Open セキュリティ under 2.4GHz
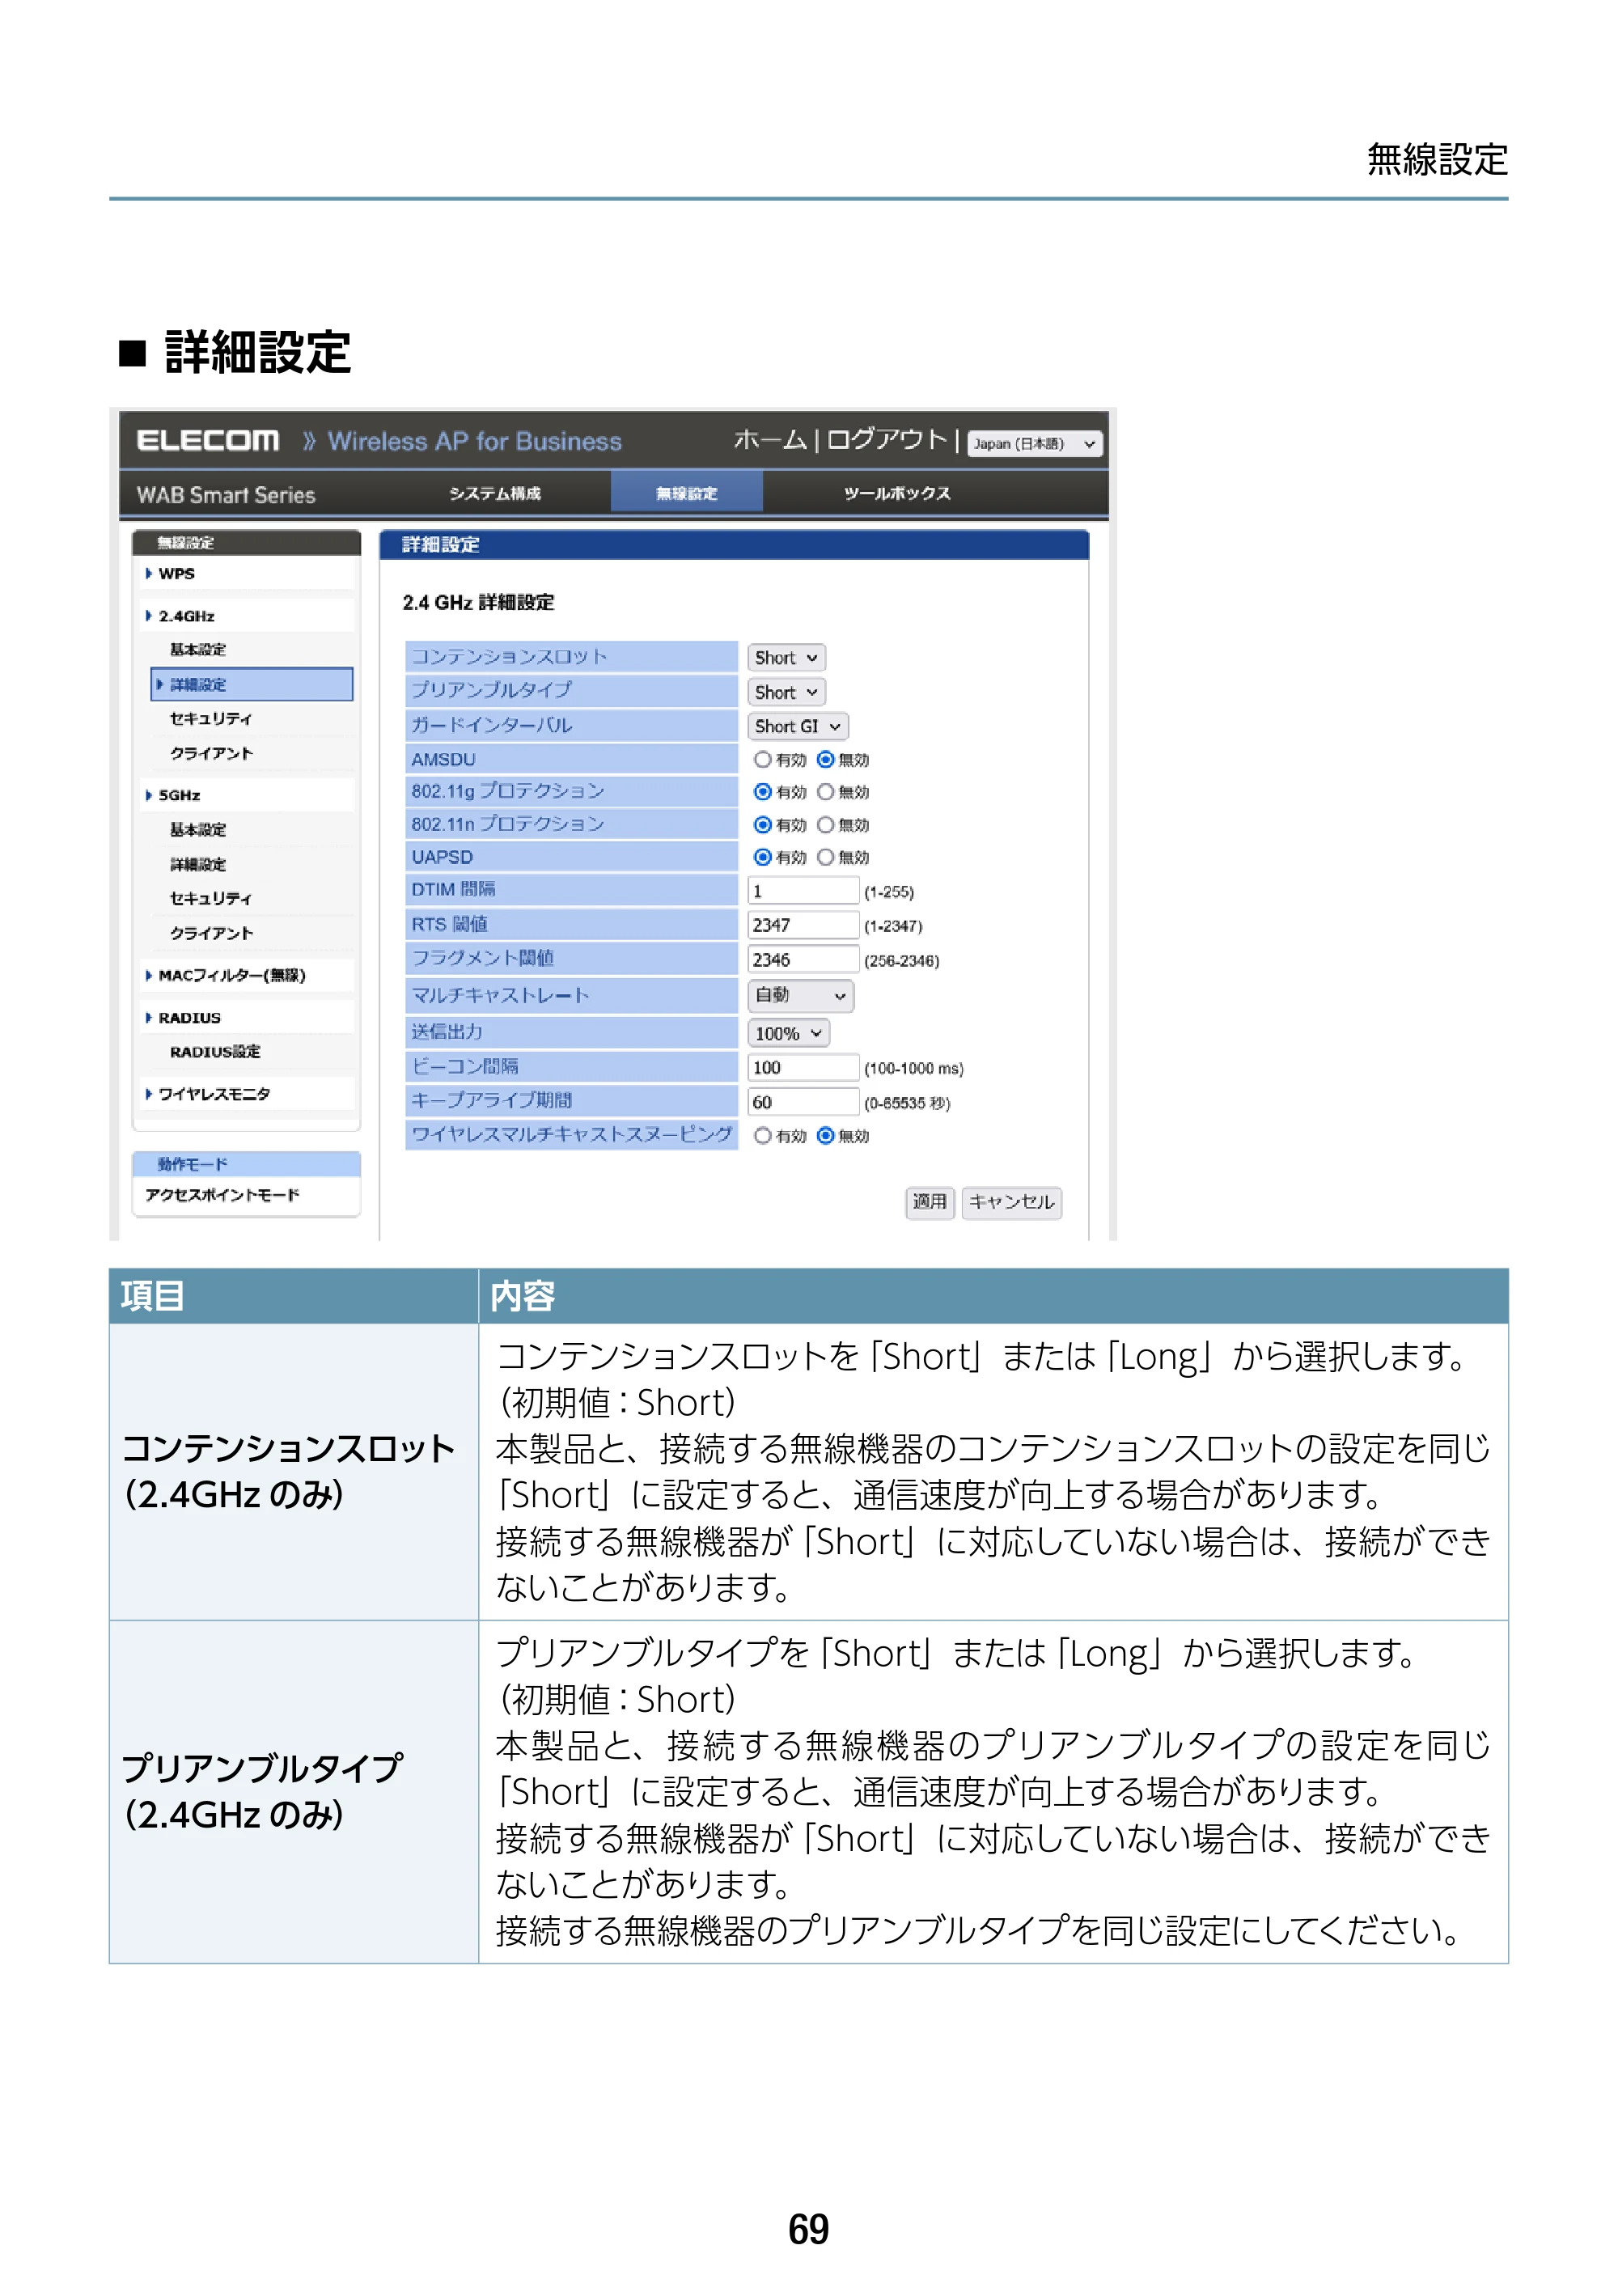This screenshot has width=1618, height=2296. point(211,719)
